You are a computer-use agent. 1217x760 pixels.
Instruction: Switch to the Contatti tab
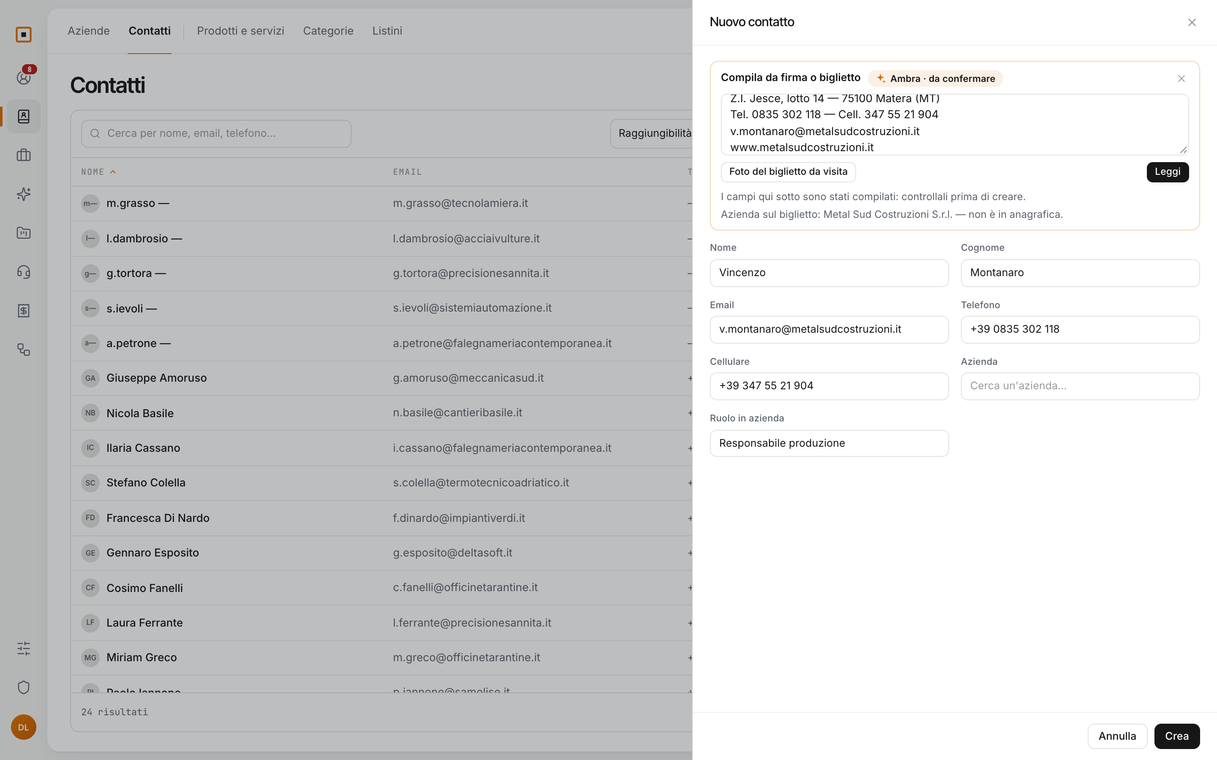(x=149, y=31)
